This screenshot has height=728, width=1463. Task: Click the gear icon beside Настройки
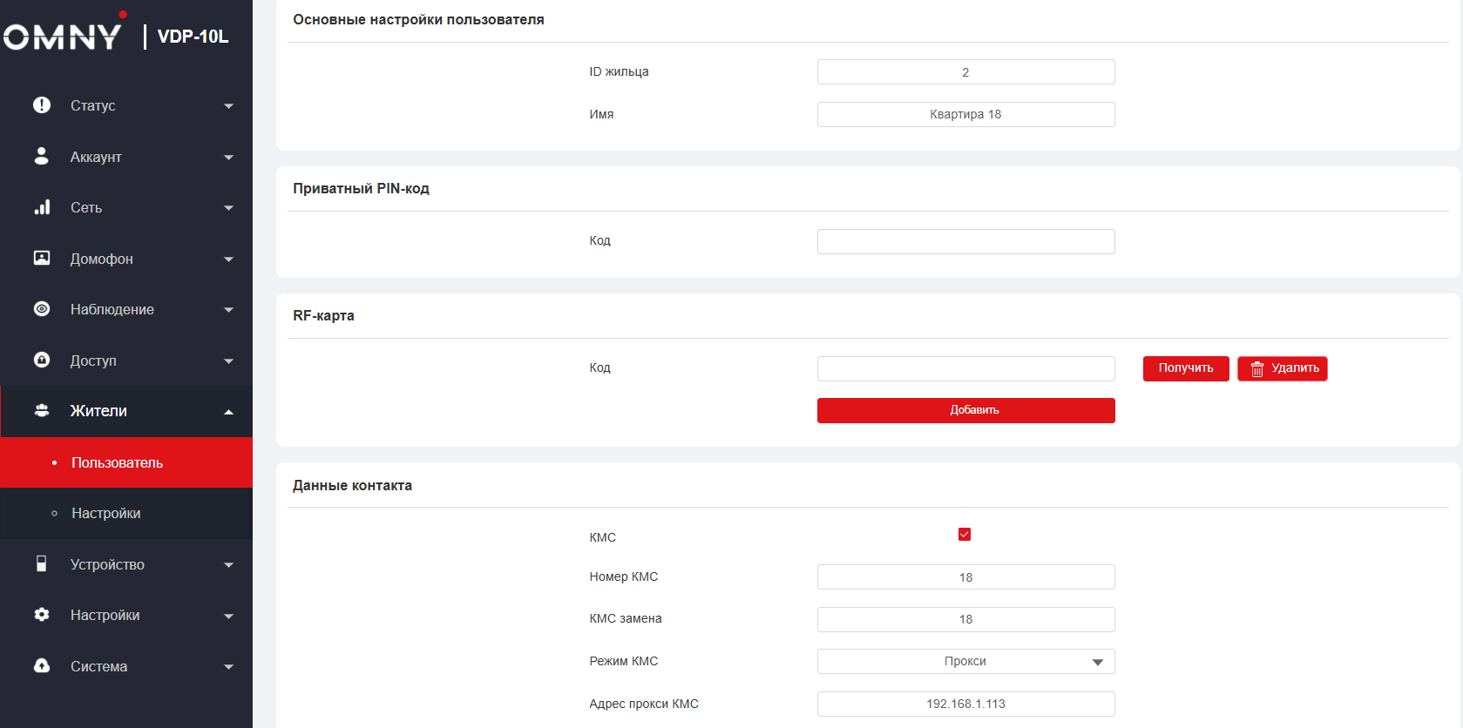[x=41, y=615]
